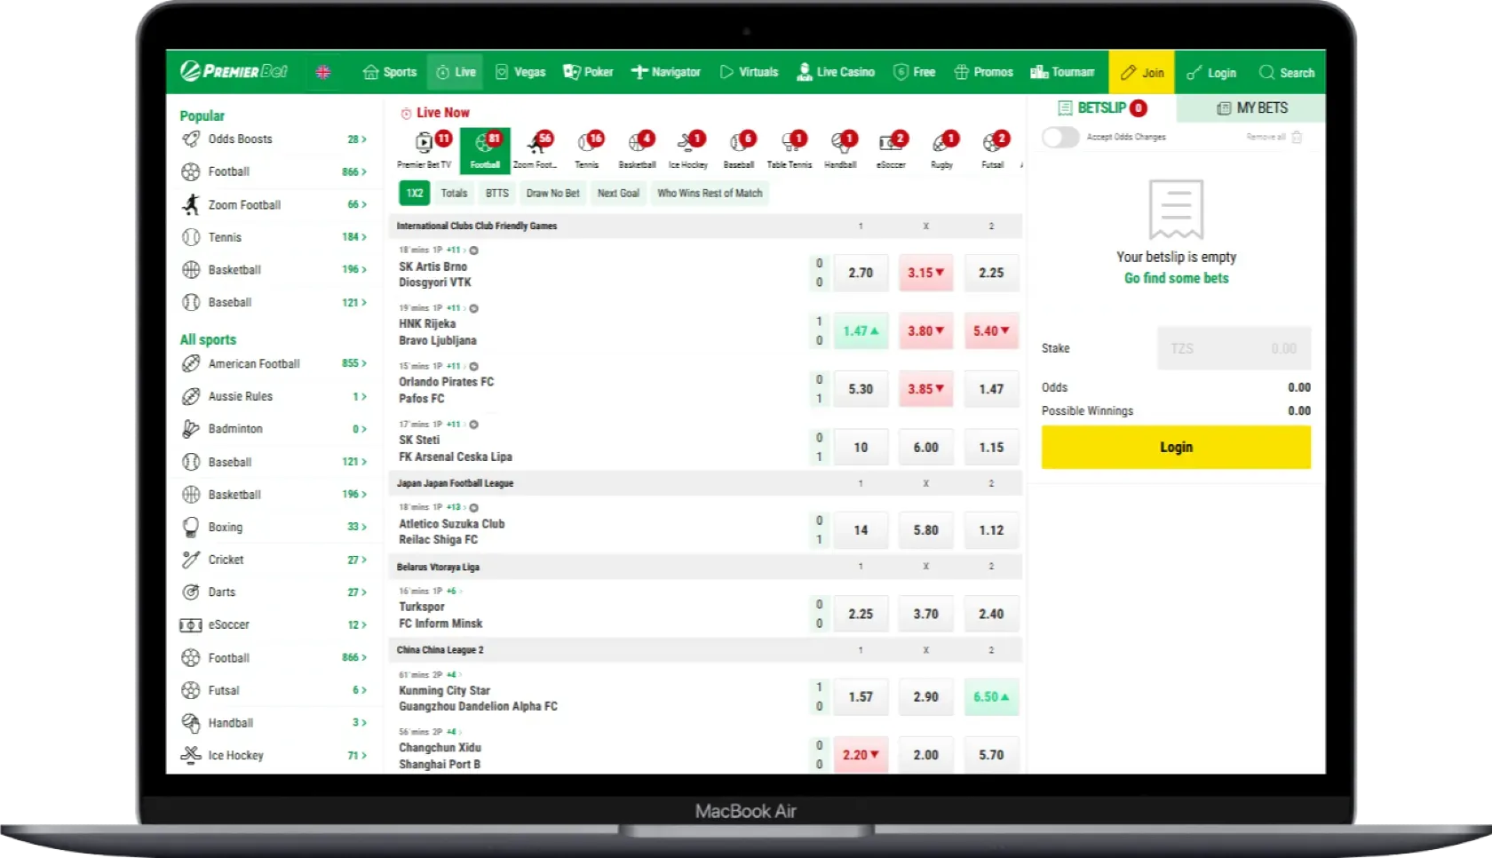
Task: Expand Cricket 27 chevron
Action: (x=364, y=560)
